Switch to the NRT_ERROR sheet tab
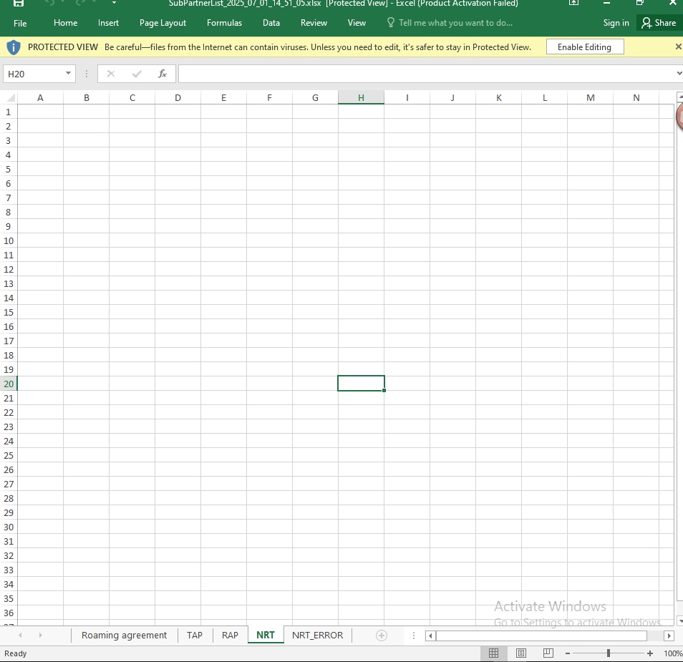The image size is (683, 662). (x=317, y=636)
